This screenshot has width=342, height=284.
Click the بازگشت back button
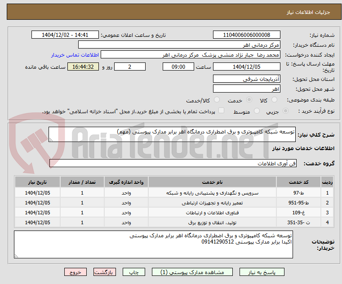coord(104,272)
